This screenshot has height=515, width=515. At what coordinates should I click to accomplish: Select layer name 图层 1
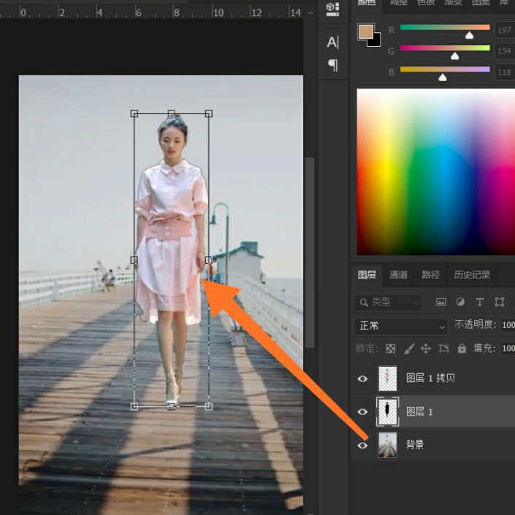pyautogui.click(x=419, y=411)
